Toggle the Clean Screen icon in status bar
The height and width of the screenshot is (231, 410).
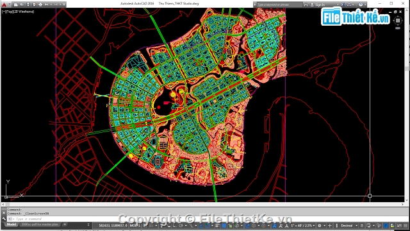(399, 225)
